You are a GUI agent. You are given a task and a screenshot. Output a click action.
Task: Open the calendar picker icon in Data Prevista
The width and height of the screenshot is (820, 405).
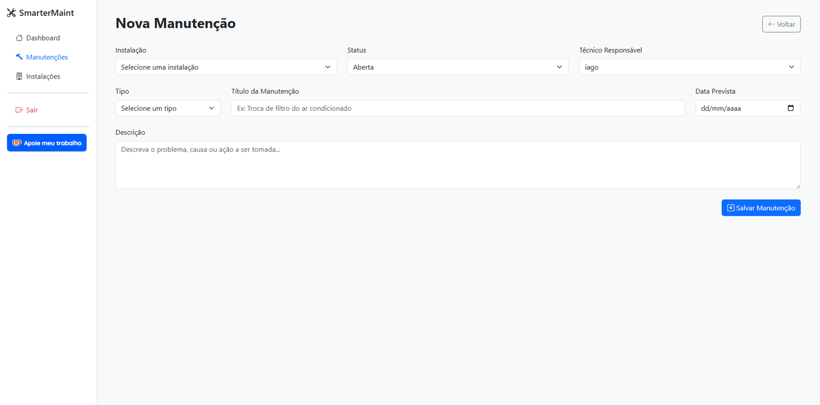[790, 108]
